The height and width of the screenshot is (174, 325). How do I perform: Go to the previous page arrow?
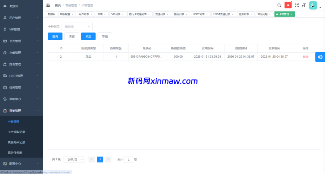point(92,159)
